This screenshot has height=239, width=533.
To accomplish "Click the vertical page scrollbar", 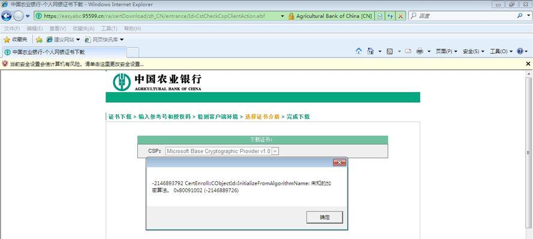I will [528, 152].
